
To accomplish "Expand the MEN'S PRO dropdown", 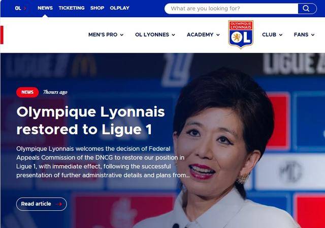I will point(106,34).
